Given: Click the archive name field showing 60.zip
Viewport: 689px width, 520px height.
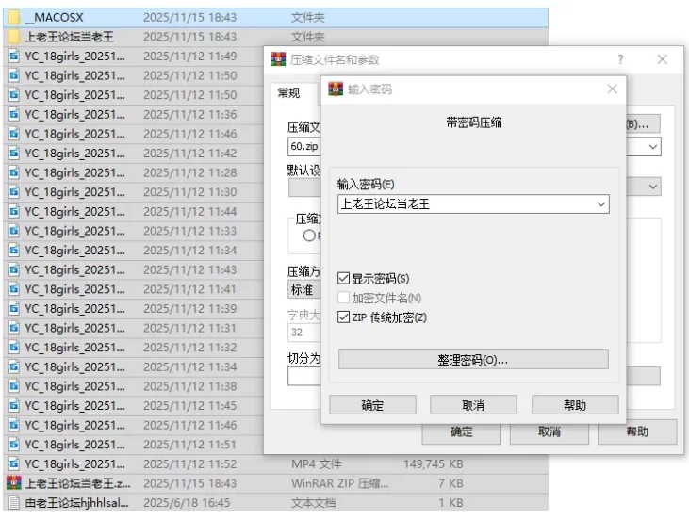Looking at the screenshot, I should coord(304,146).
